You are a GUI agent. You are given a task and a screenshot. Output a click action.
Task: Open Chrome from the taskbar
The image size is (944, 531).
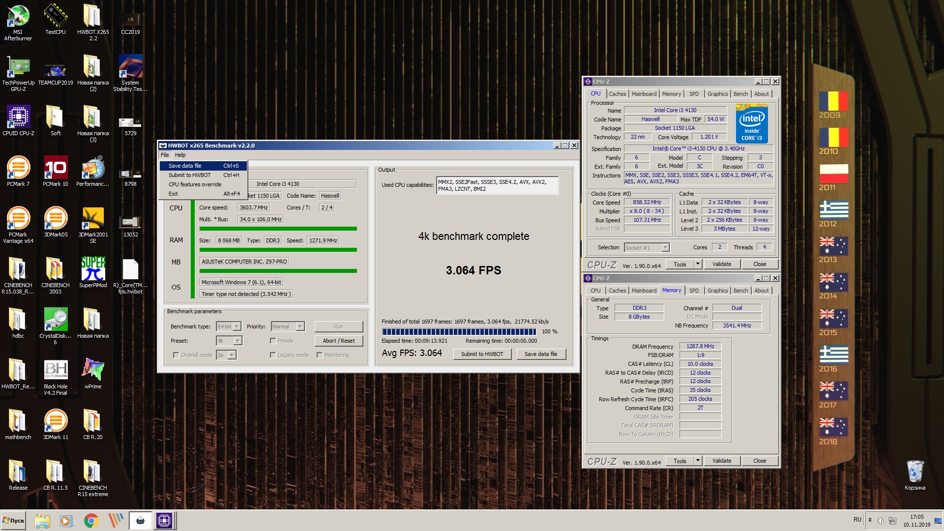91,520
